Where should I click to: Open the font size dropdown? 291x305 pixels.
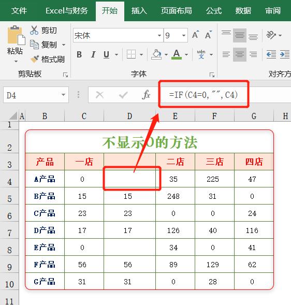pyautogui.click(x=184, y=35)
